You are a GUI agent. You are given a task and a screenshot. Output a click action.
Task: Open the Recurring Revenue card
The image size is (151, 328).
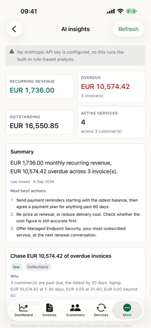[40, 87]
